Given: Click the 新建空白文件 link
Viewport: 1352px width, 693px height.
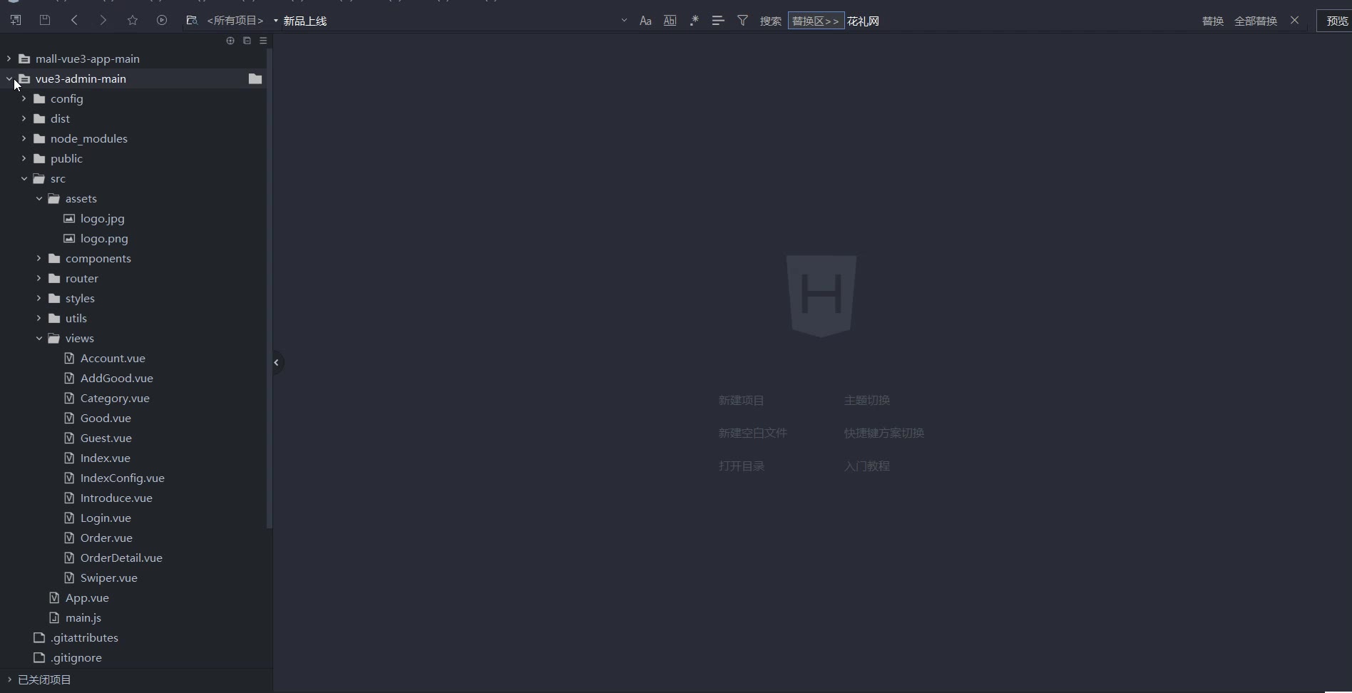Looking at the screenshot, I should (x=753, y=433).
